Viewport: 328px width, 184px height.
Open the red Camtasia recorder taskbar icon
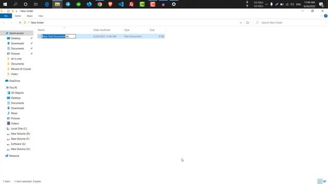tap(153, 4)
